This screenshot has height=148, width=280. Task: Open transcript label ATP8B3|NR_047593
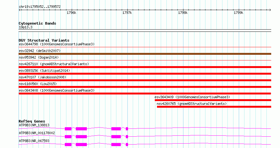(x=34, y=141)
